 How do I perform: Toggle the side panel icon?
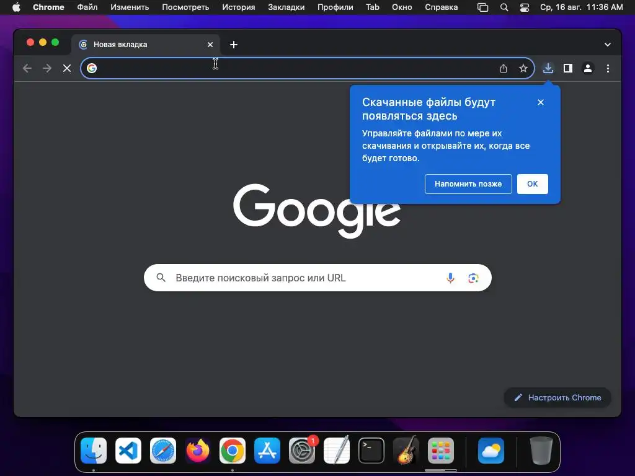tap(568, 68)
